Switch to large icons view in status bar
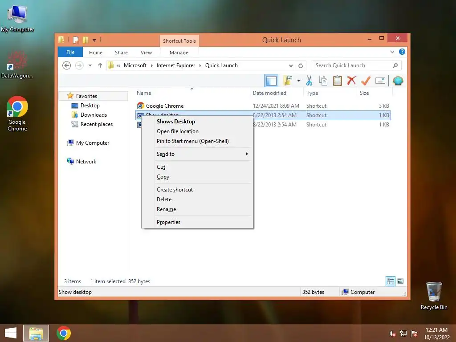Viewport: 456px width, 342px height. tap(400, 281)
